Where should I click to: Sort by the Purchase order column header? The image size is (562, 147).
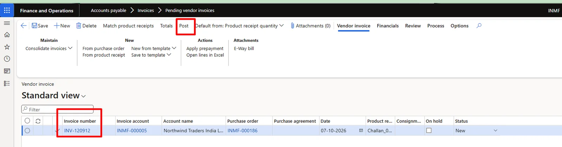pyautogui.click(x=243, y=121)
